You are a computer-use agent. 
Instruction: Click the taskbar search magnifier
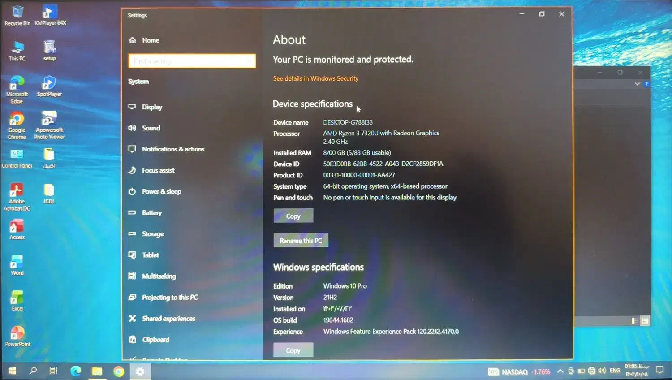coord(33,371)
